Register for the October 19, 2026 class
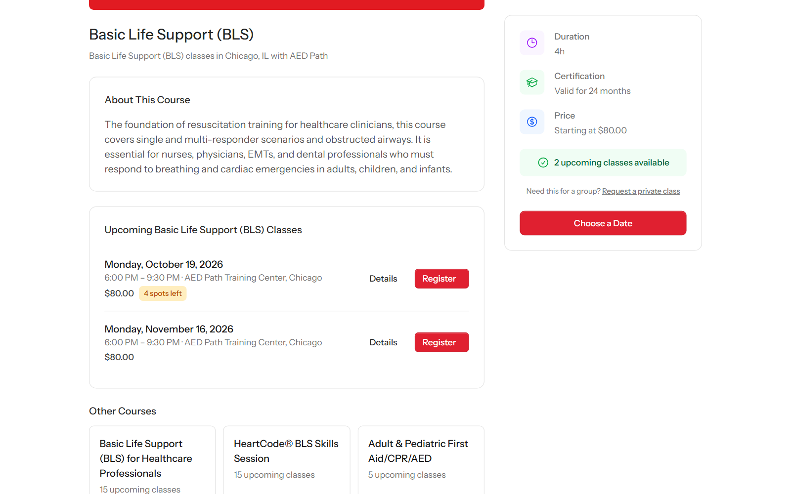Screen dimensions: 791x494 tap(441, 279)
